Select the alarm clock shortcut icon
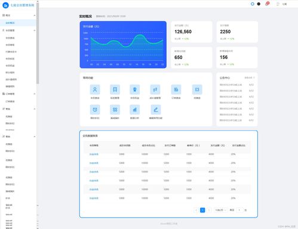Screen dimensions: 298x229 95,110
